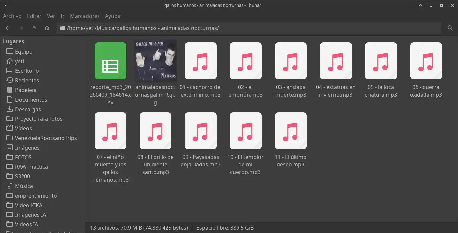The height and width of the screenshot is (233, 458).
Task: Go to parent folder with up arrow
Action: pos(34,28)
